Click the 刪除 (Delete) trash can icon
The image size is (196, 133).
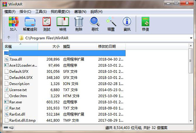pos(79,22)
